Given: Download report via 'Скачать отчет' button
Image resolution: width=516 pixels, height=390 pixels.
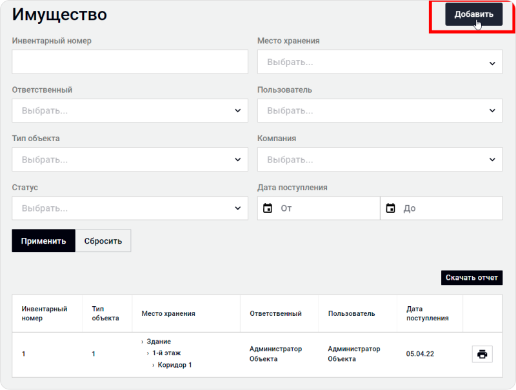Looking at the screenshot, I should pos(471,278).
